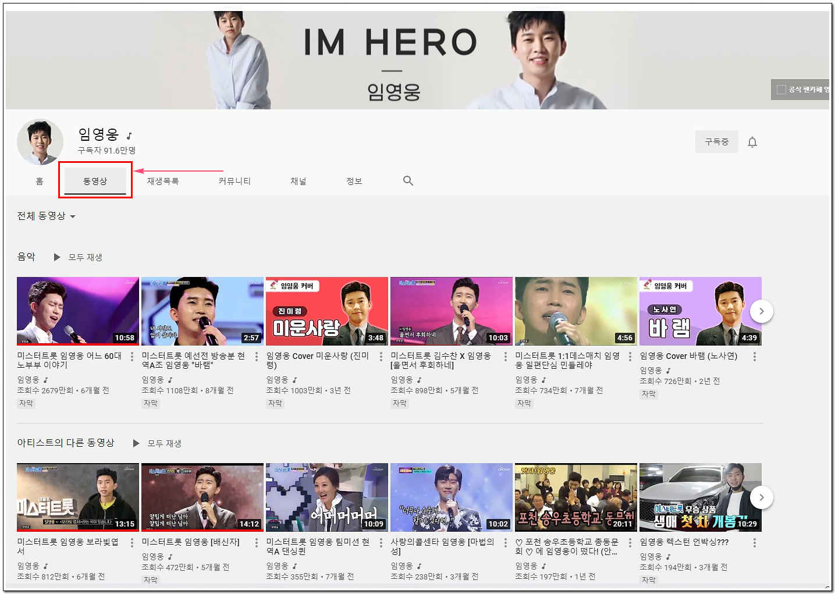Open the 4:56 일편단심 민들레야 thumbnail
835x594 pixels.
click(576, 311)
